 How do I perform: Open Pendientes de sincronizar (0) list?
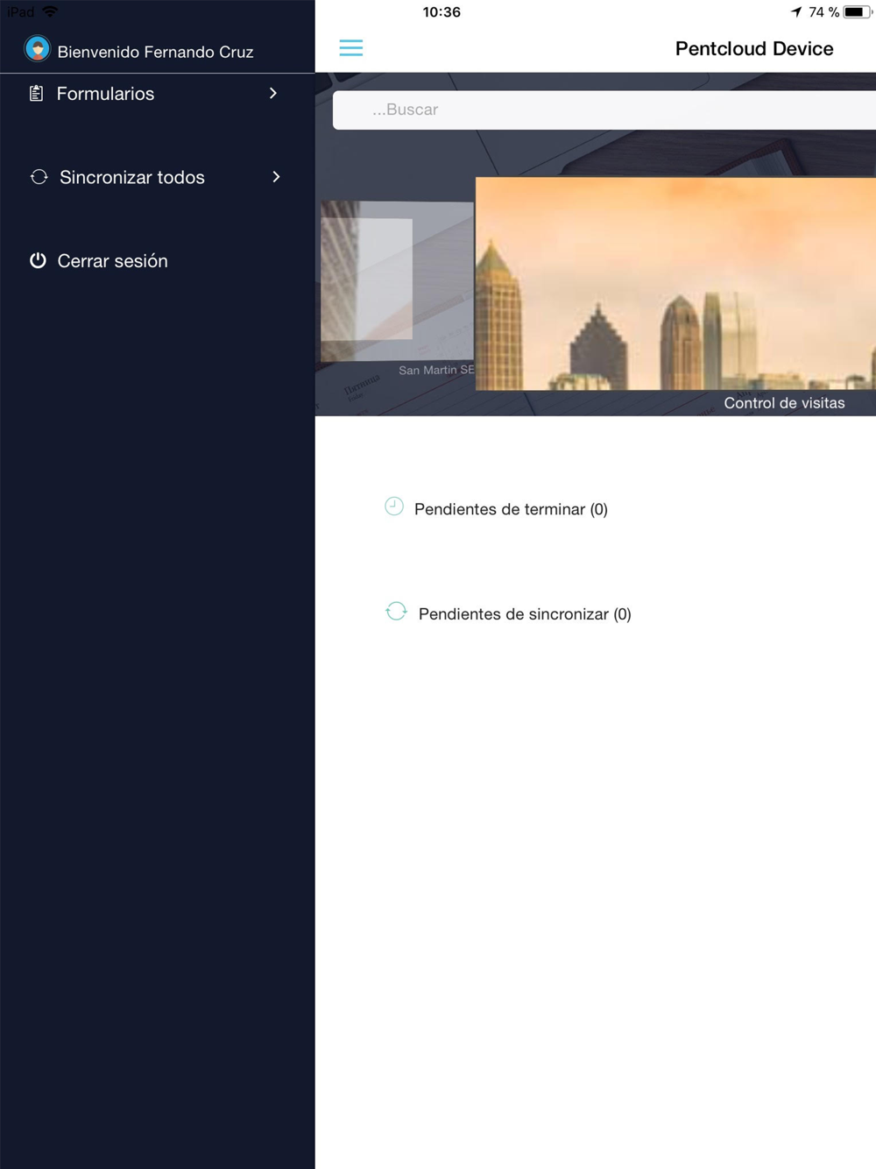click(525, 614)
